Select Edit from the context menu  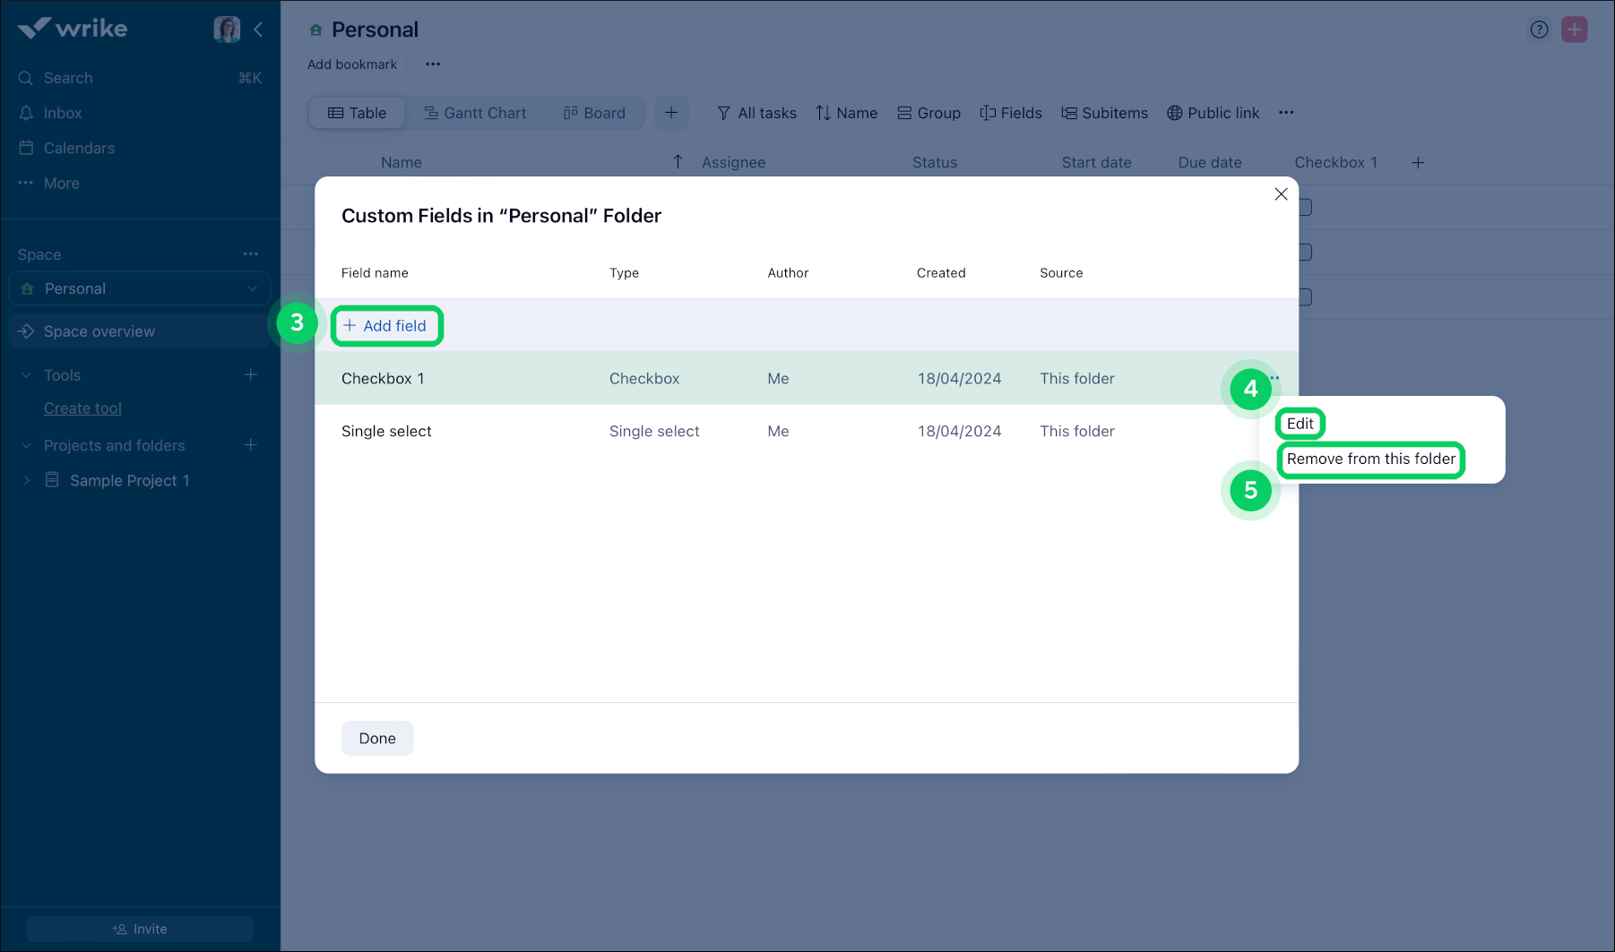pos(1300,424)
